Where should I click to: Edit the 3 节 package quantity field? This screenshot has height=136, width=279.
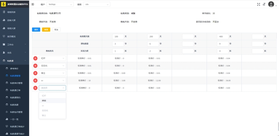(x=118, y=44)
